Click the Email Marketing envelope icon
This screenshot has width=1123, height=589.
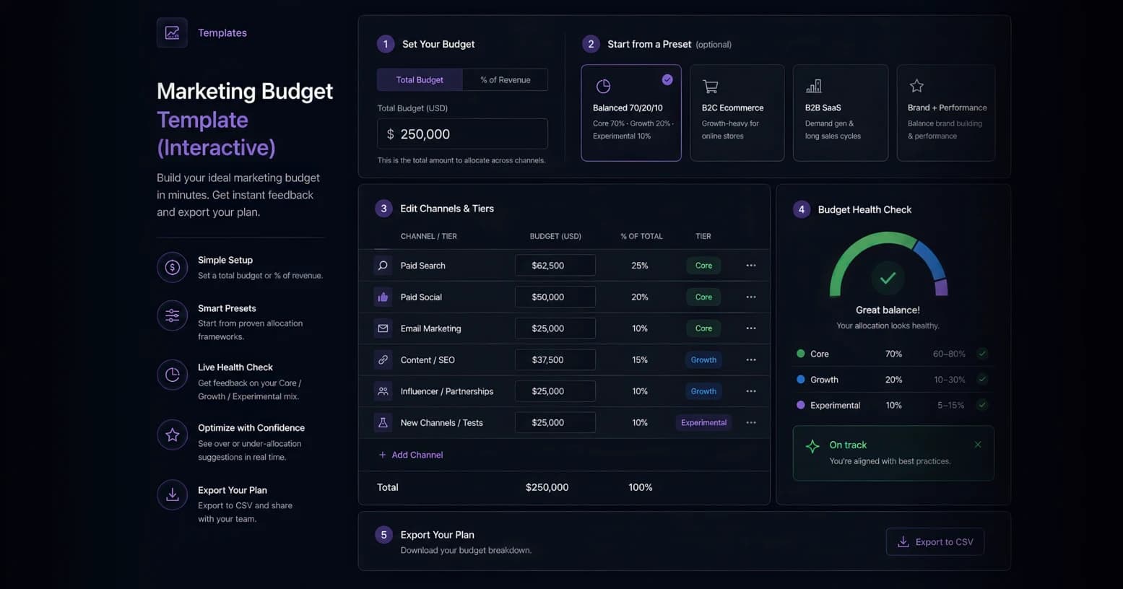point(383,328)
